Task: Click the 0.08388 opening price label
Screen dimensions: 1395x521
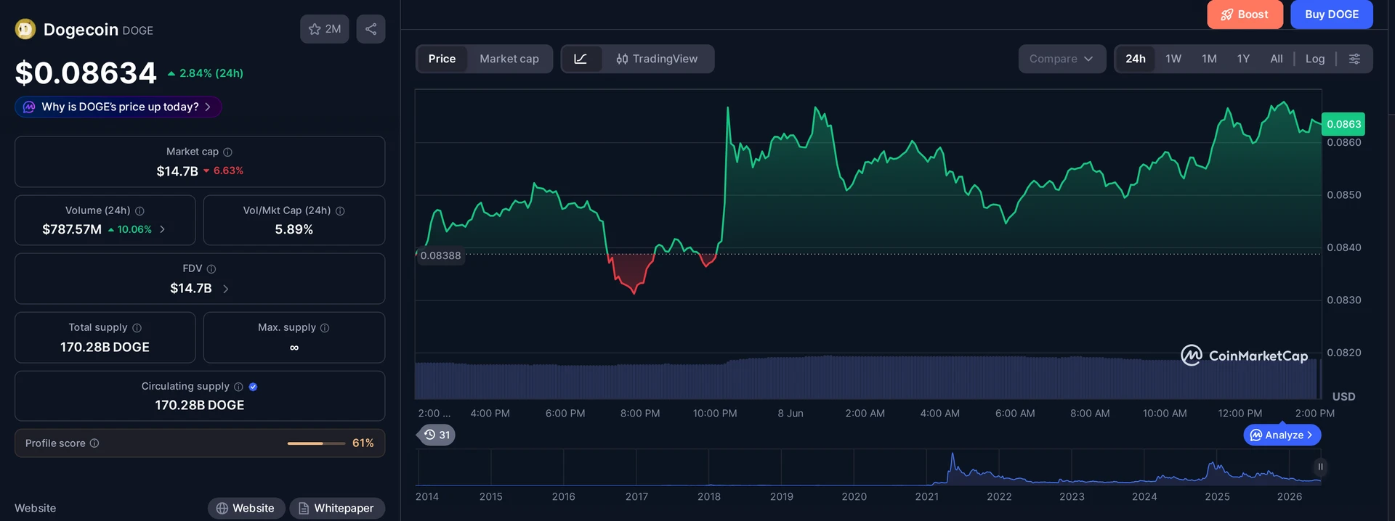Action: click(x=440, y=255)
